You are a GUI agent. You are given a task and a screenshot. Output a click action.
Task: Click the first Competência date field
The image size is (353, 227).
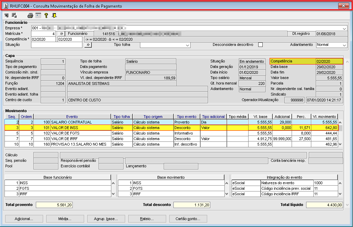[43, 39]
